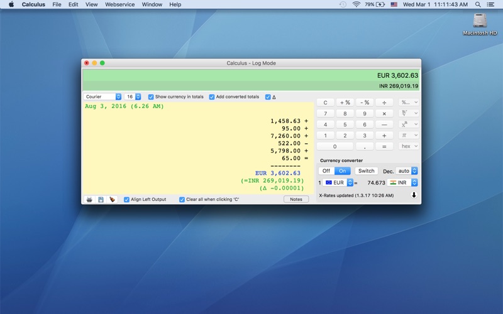Open the Edit menu
Viewport: 503px width, 314px height.
point(73,4)
